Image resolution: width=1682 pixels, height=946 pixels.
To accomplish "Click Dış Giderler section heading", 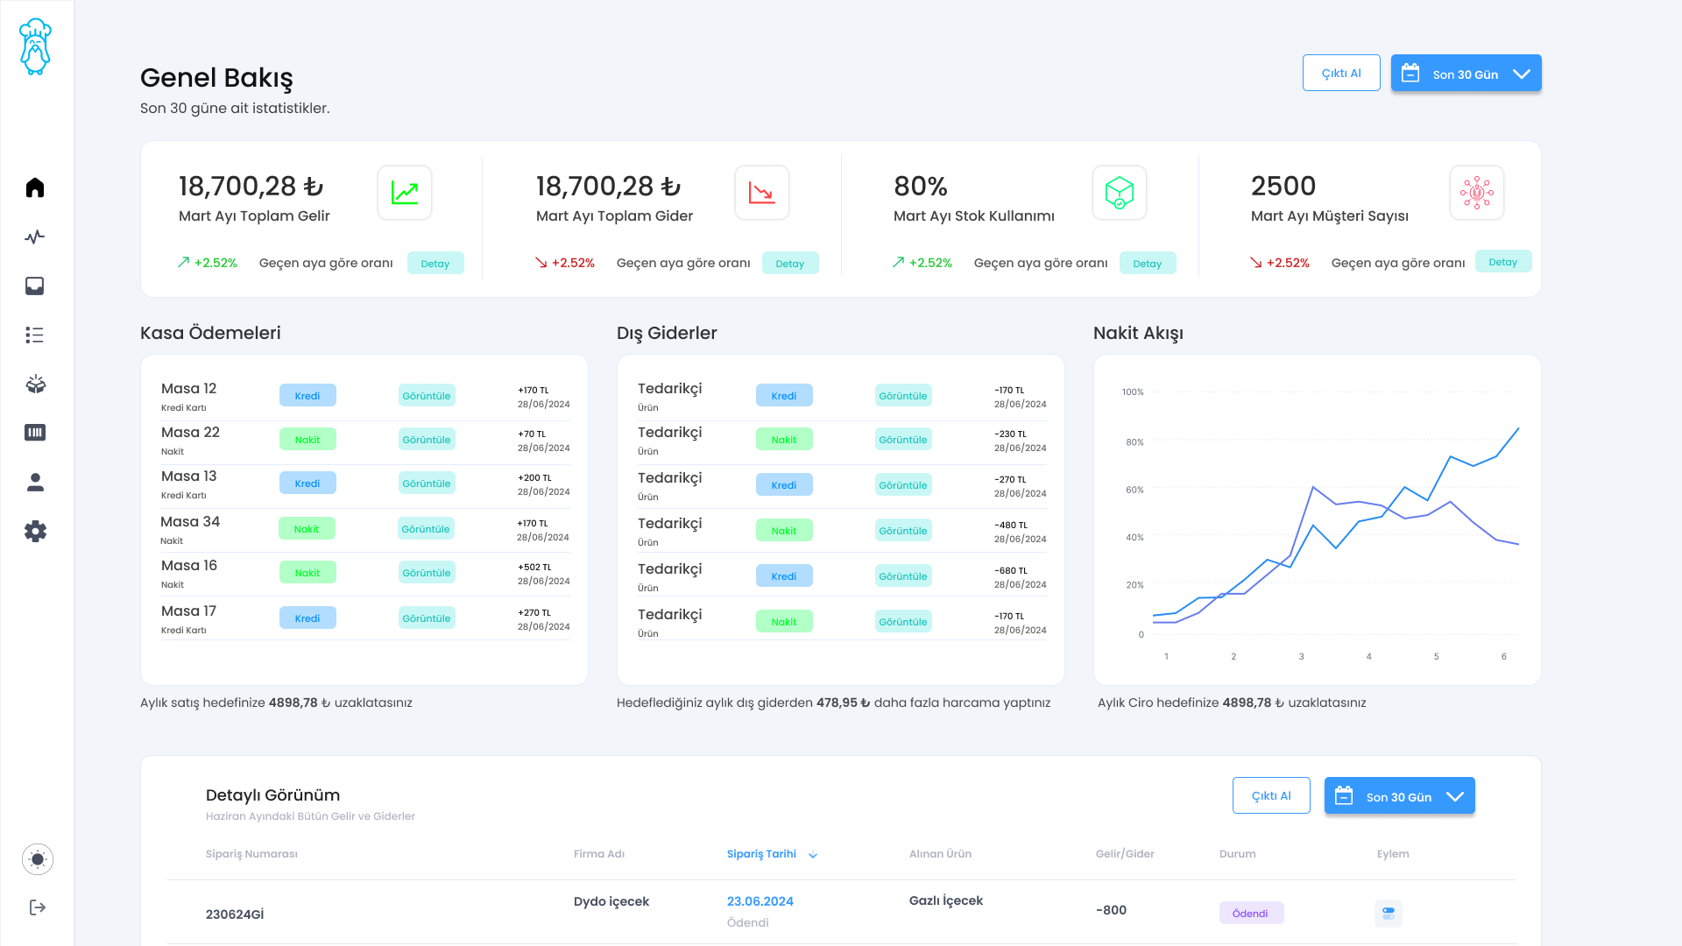I will (667, 333).
